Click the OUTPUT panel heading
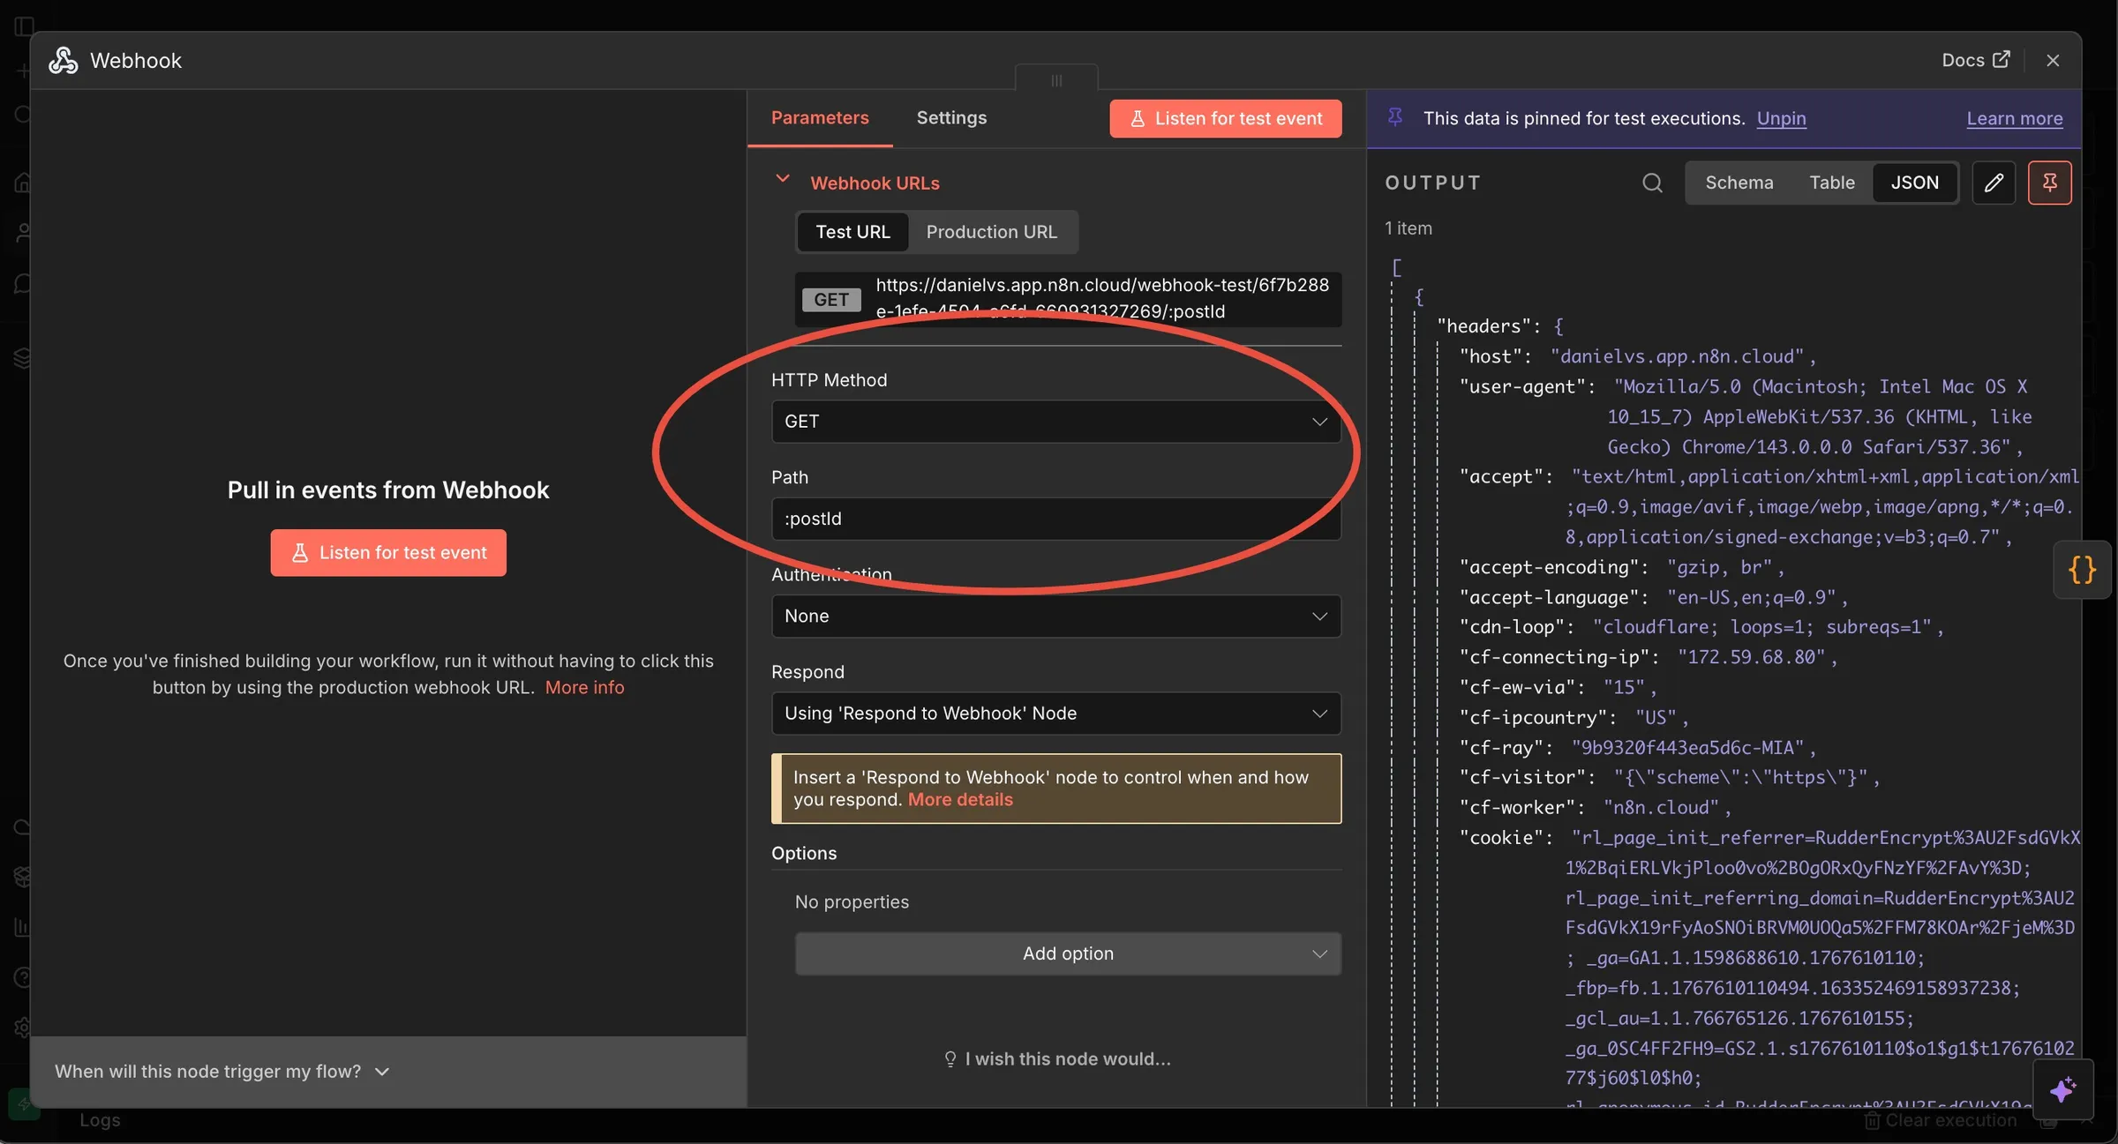This screenshot has height=1144, width=2118. [1433, 183]
